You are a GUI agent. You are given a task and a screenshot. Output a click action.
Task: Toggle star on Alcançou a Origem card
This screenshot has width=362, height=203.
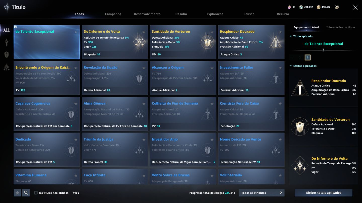(212, 68)
